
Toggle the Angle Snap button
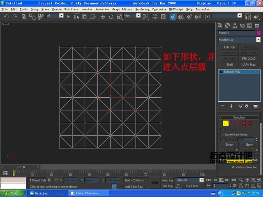tap(181, 17)
